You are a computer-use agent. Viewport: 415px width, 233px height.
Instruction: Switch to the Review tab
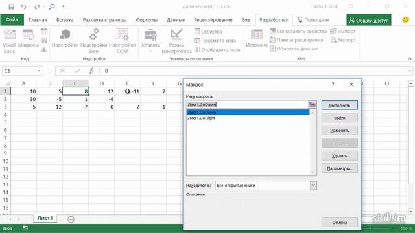point(213,20)
